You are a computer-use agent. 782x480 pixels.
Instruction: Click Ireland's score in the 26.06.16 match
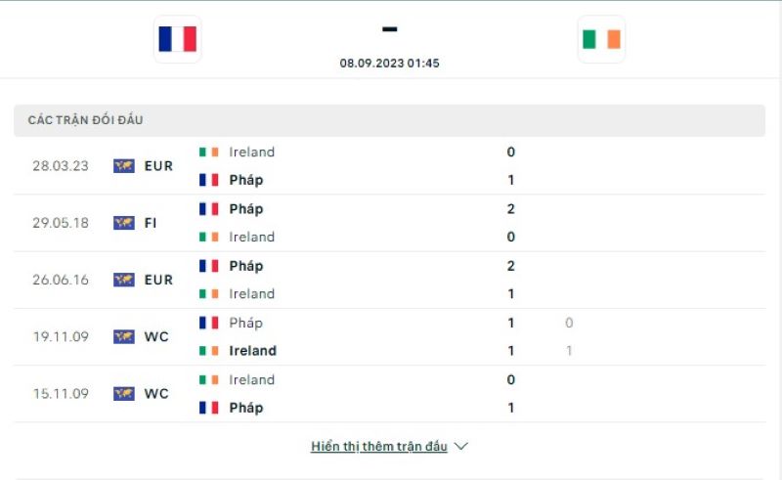click(510, 294)
